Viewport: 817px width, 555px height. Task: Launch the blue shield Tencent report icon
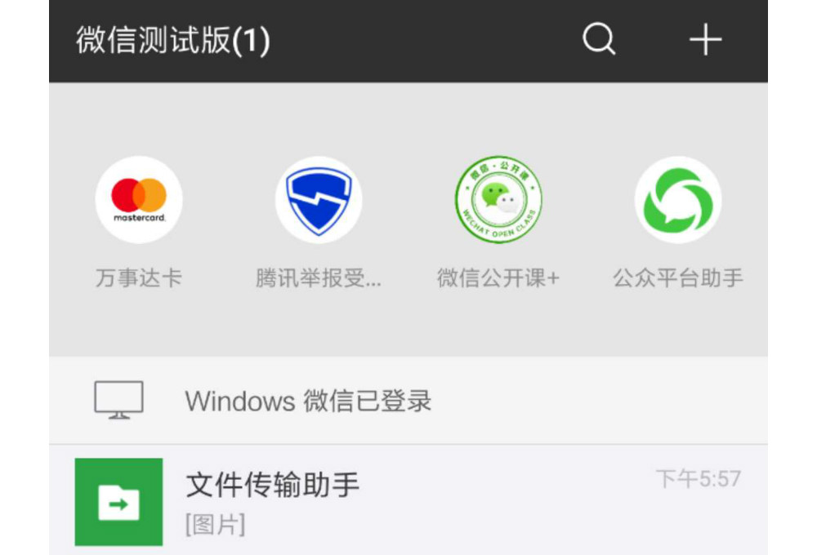(319, 199)
